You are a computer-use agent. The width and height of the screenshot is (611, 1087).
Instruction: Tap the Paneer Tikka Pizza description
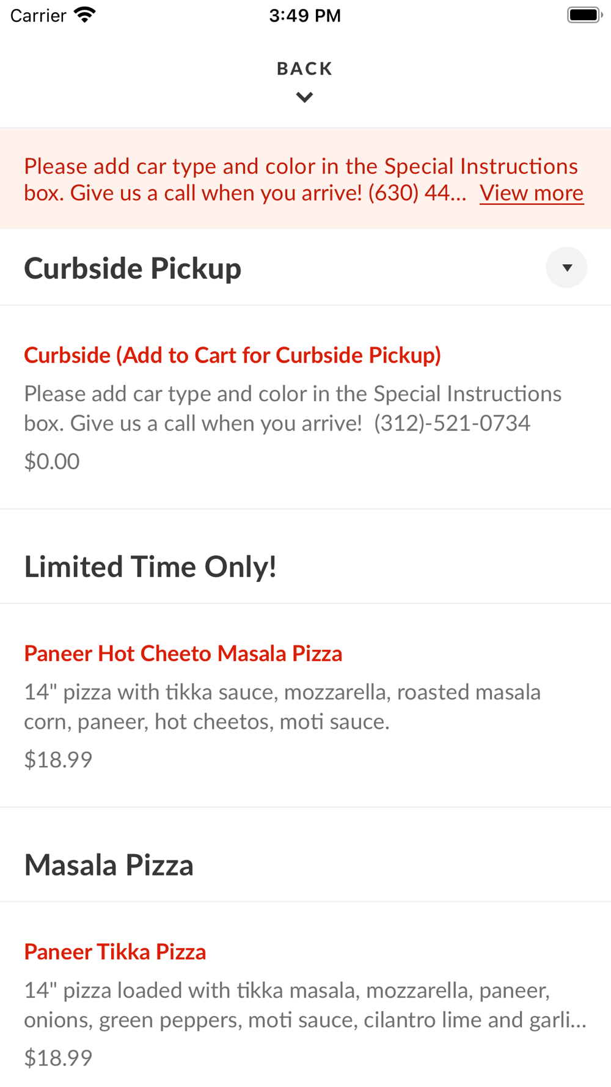tap(304, 1005)
